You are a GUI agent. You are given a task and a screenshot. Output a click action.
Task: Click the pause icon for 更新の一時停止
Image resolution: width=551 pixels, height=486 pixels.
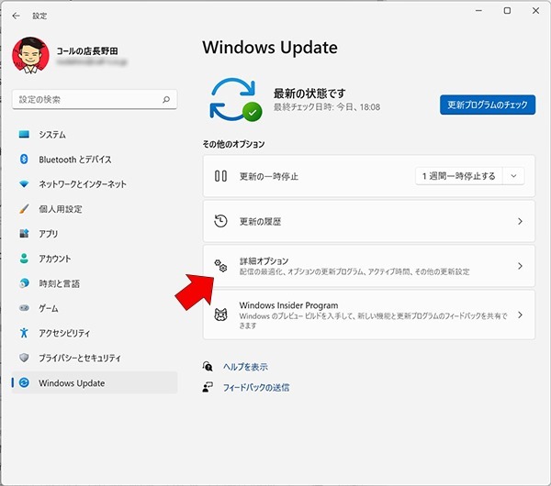[220, 176]
